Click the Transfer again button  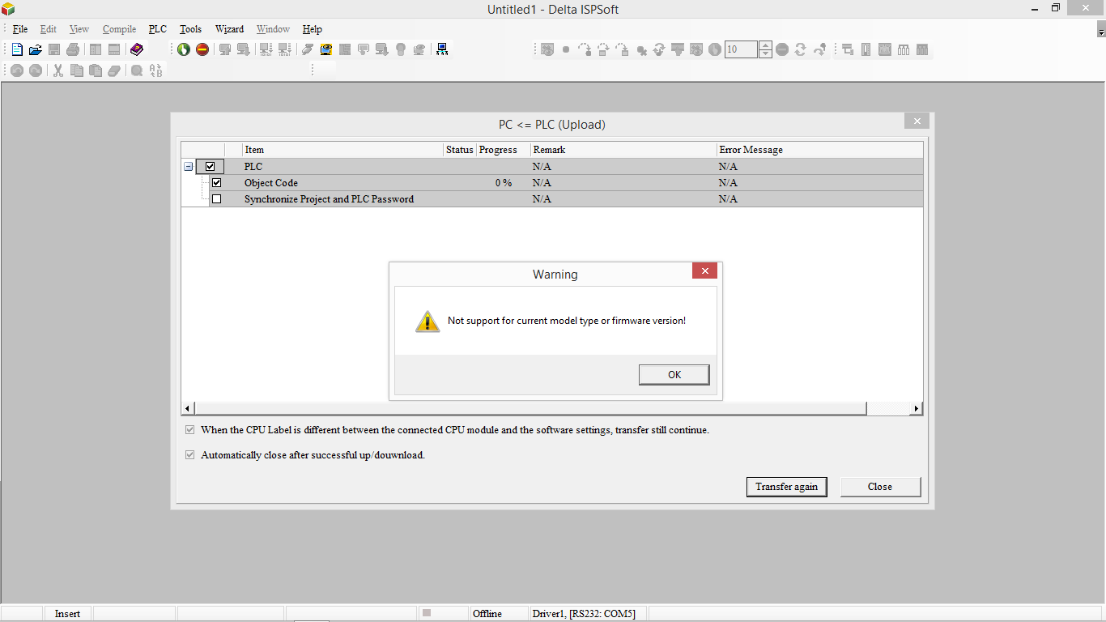[786, 487]
